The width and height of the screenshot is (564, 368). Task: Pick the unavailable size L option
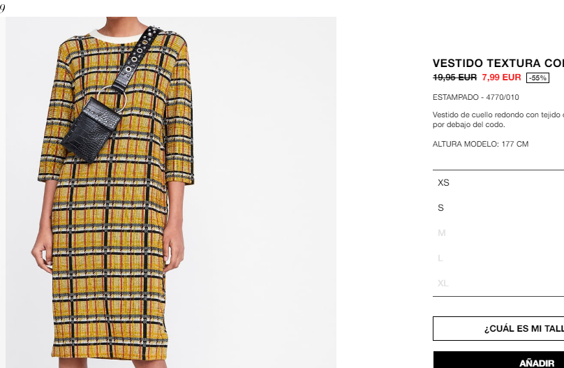(x=498, y=258)
